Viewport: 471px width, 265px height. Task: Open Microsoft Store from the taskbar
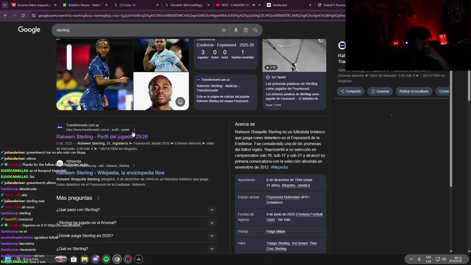click(74, 259)
